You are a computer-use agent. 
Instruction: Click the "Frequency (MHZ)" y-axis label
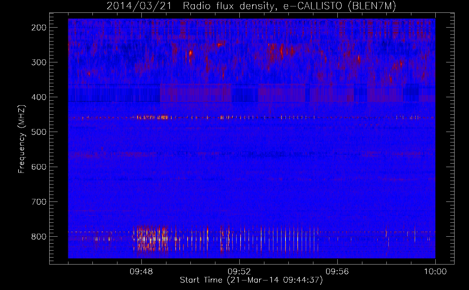pyautogui.click(x=22, y=139)
